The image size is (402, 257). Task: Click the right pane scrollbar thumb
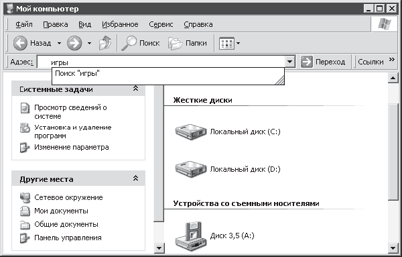click(x=393, y=152)
